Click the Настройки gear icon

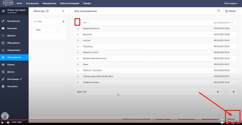point(3,86)
